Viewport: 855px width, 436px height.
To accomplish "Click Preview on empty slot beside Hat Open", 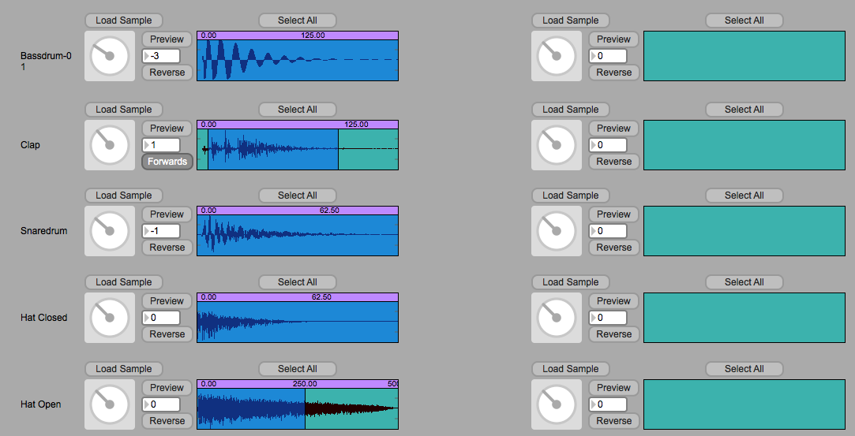I will click(613, 388).
